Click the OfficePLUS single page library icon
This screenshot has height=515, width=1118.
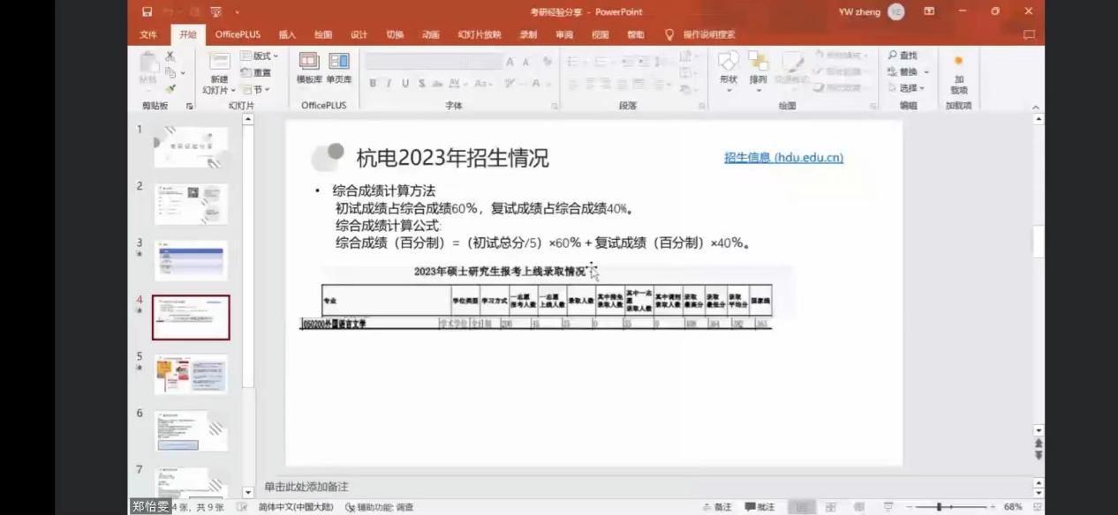click(x=339, y=62)
